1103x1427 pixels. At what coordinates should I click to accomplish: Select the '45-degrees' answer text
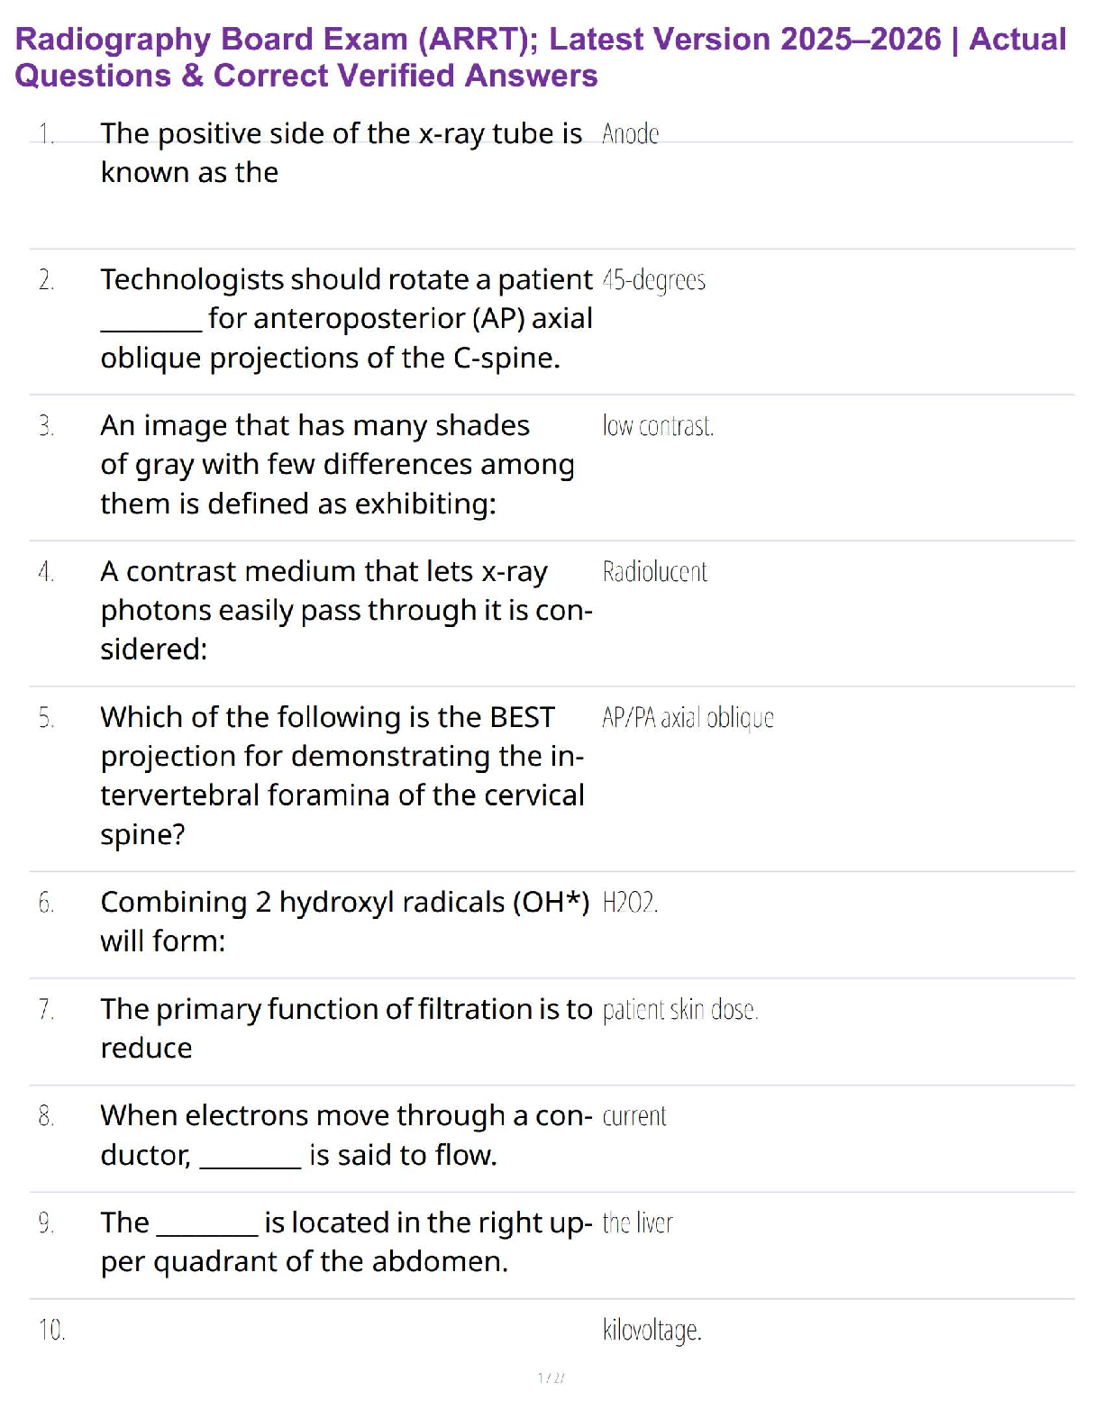coord(653,280)
